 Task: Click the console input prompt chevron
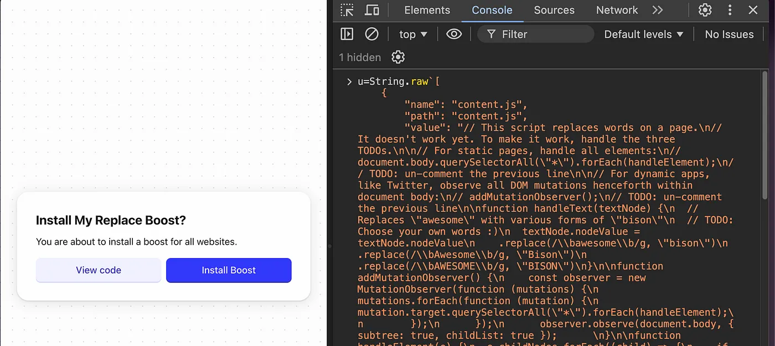pyautogui.click(x=349, y=82)
